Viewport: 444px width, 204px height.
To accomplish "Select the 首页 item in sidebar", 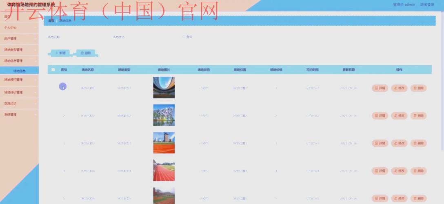I will (19, 17).
